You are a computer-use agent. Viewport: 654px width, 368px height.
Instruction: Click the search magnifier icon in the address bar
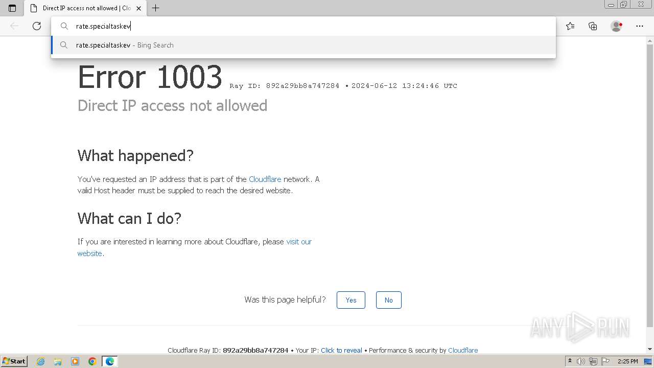[64, 26]
